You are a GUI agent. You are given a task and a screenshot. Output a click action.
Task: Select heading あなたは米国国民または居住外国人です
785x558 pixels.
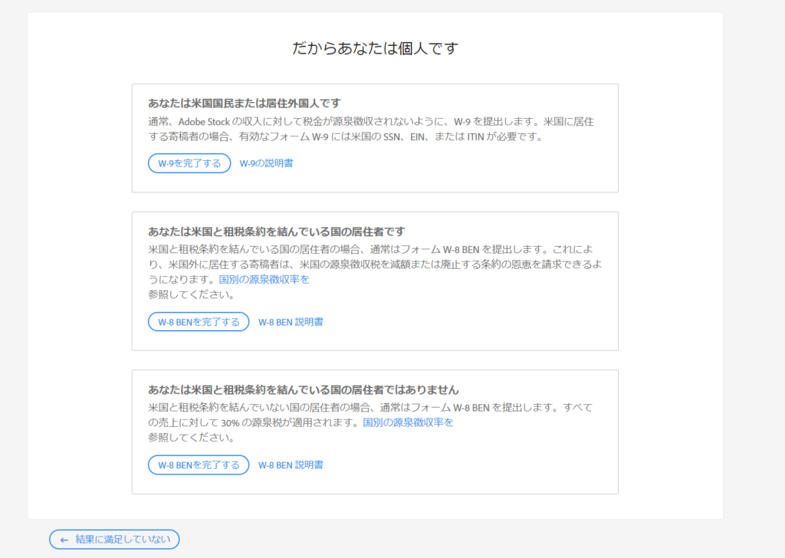[244, 103]
